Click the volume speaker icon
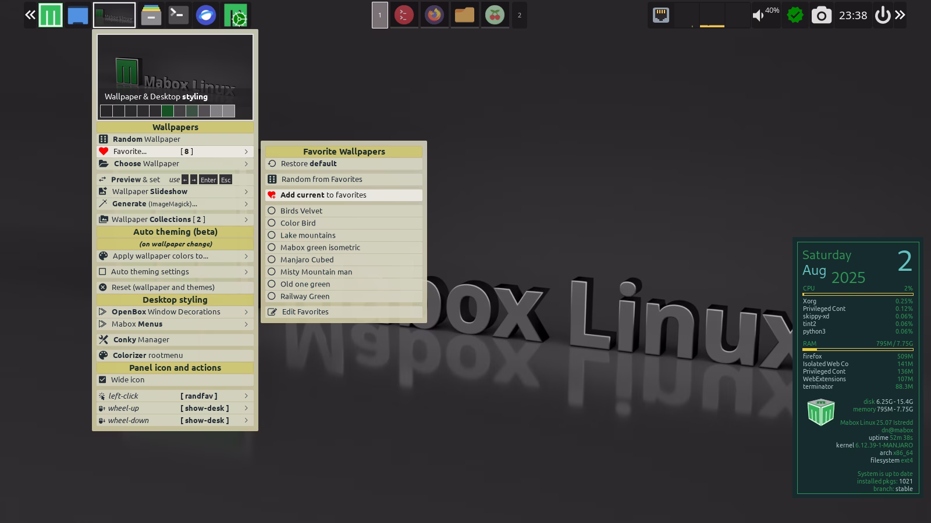 (758, 16)
